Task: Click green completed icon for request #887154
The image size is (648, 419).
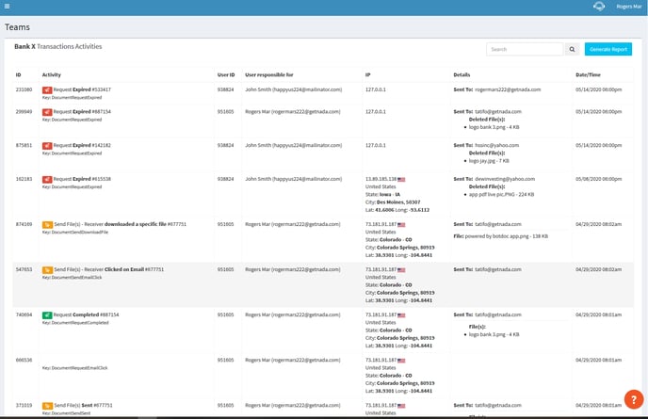Action: tap(47, 314)
